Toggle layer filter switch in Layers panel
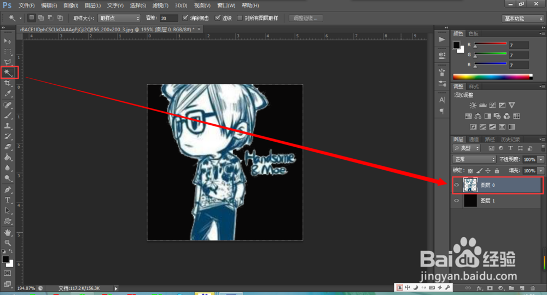The width and height of the screenshot is (547, 295). coord(543,148)
